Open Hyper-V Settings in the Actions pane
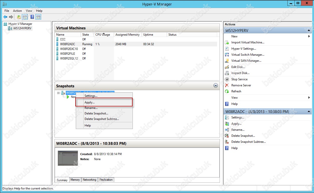Image resolution: width=314 pixels, height=193 pixels. pos(244,49)
